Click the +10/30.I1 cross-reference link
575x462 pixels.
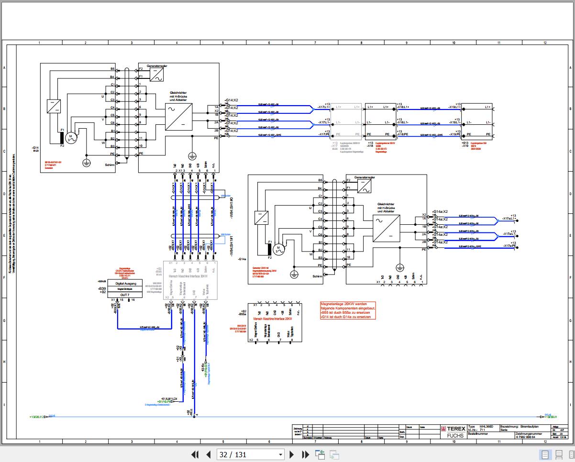pyautogui.click(x=552, y=417)
